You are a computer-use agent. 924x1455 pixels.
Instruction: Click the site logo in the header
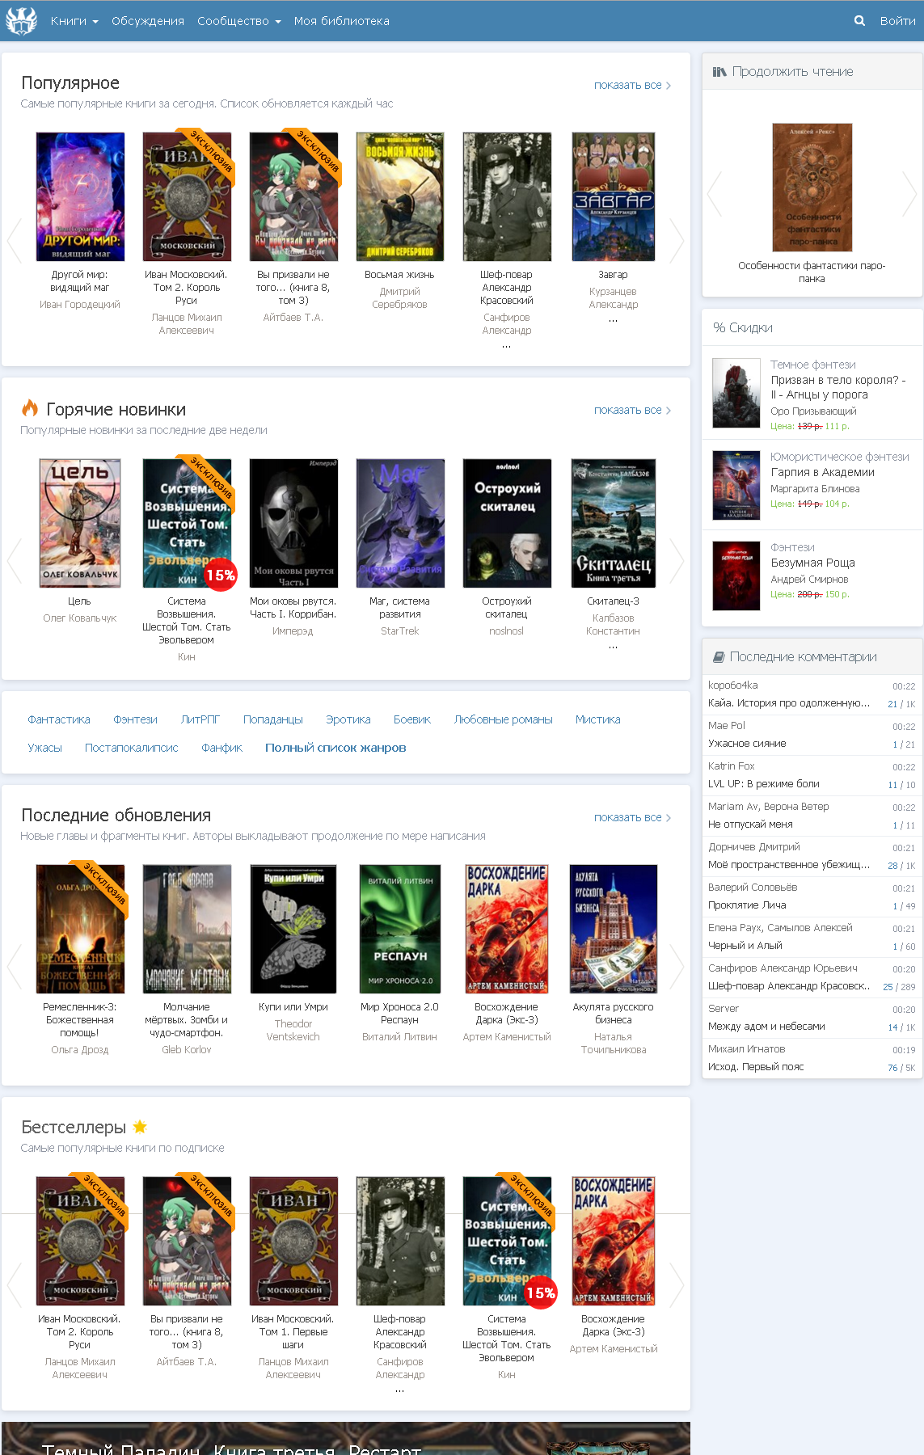point(22,21)
